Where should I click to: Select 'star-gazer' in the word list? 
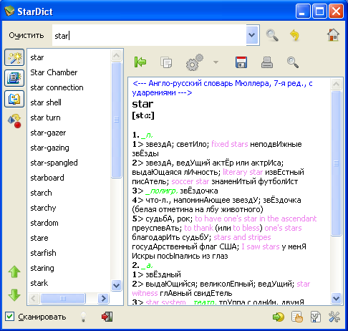coord(48,133)
